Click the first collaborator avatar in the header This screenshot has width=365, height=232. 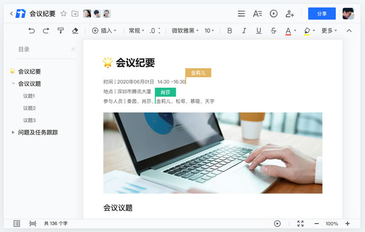tap(87, 14)
